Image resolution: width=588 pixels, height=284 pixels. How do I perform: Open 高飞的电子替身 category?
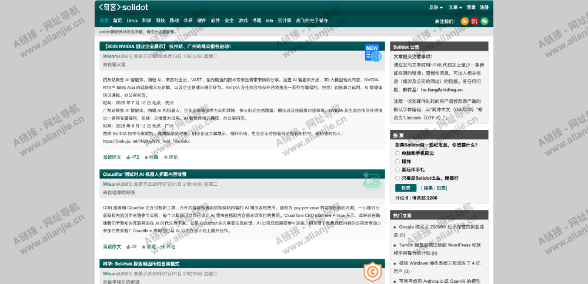click(x=312, y=21)
